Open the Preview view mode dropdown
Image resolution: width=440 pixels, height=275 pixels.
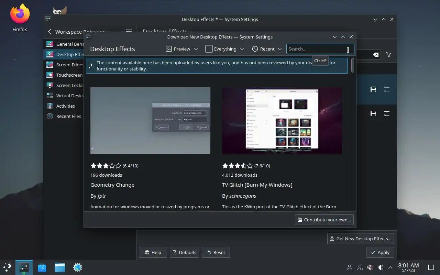[182, 49]
